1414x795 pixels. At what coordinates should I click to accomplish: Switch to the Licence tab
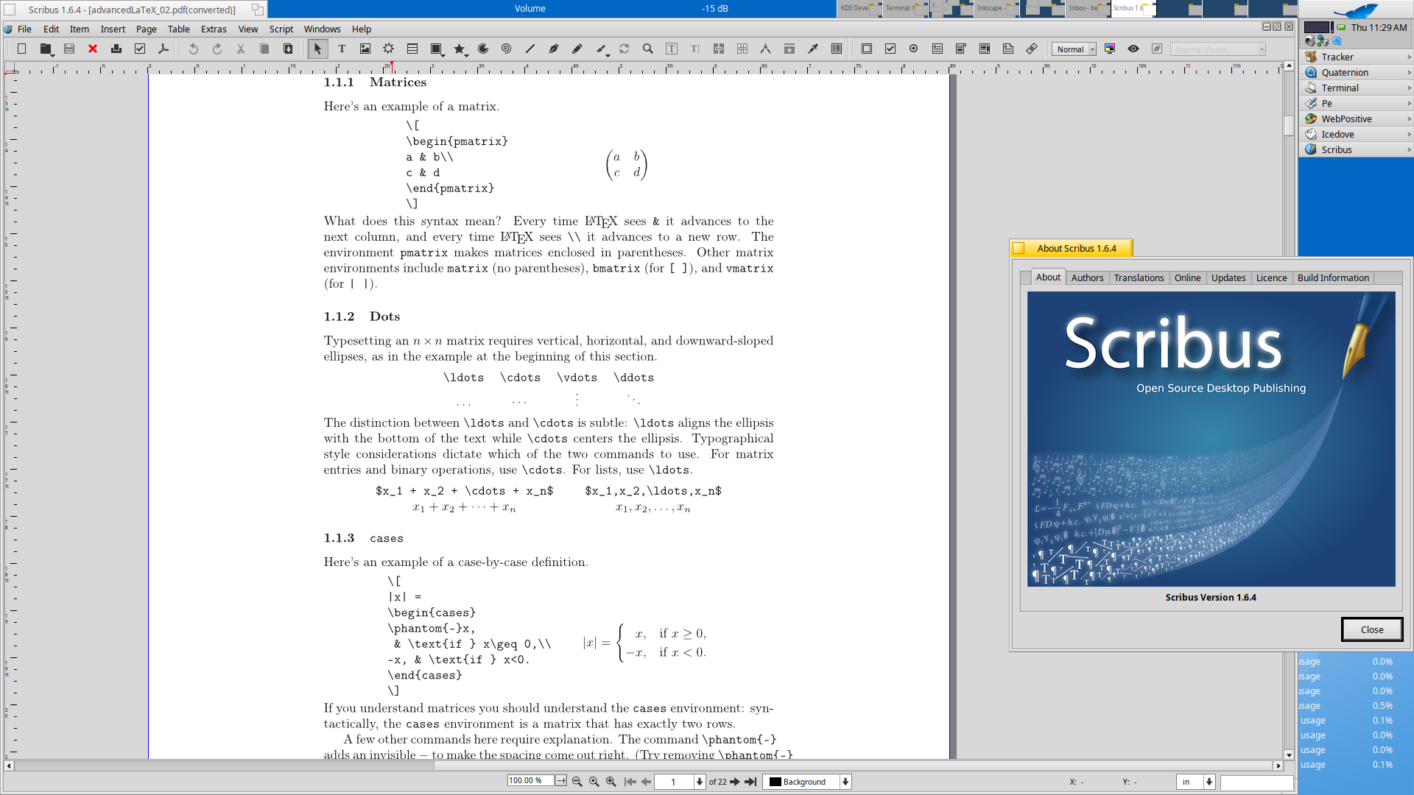tap(1271, 278)
